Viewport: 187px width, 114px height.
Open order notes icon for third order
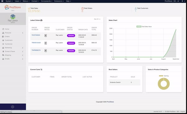coord(46,51)
